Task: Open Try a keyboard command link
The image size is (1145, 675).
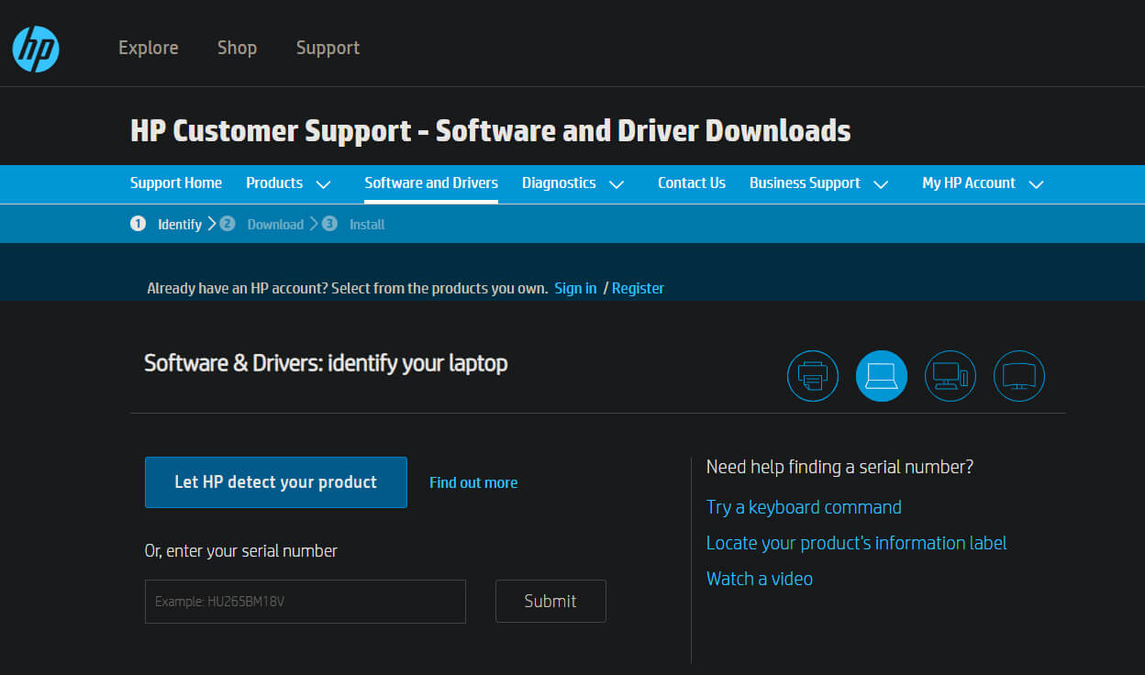Action: pos(804,507)
